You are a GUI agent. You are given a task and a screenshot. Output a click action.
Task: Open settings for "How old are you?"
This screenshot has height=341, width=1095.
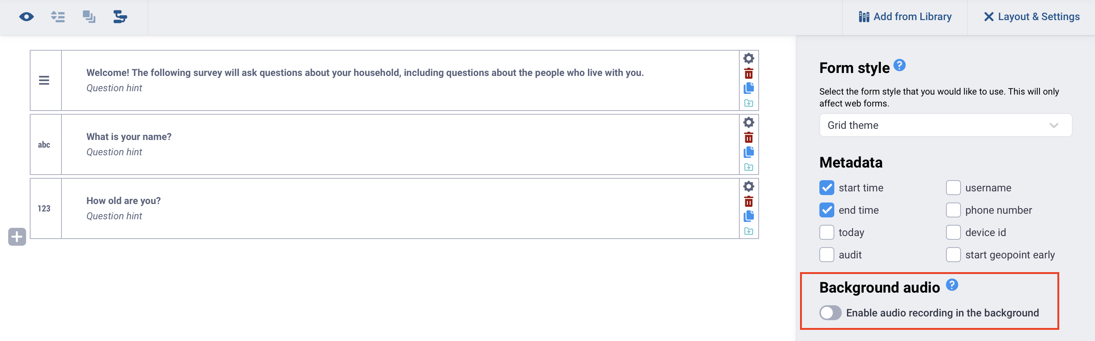749,187
